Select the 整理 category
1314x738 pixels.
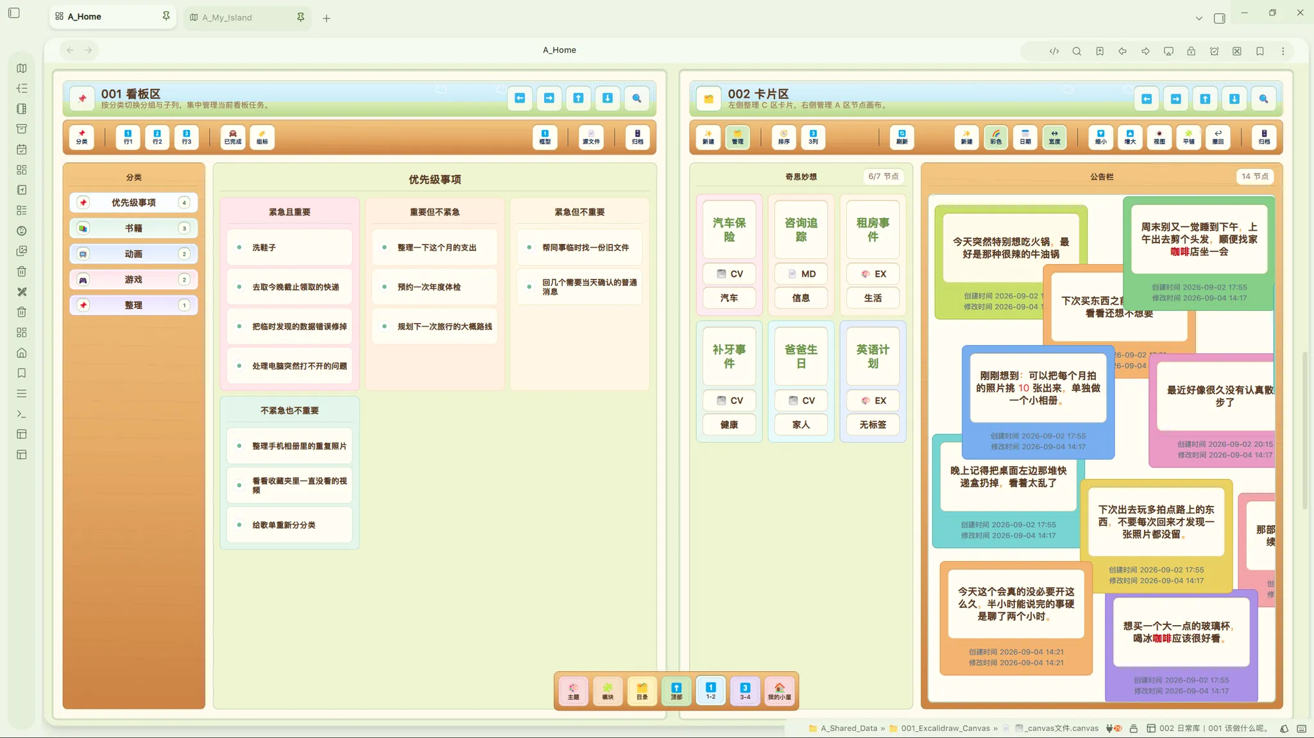[133, 305]
